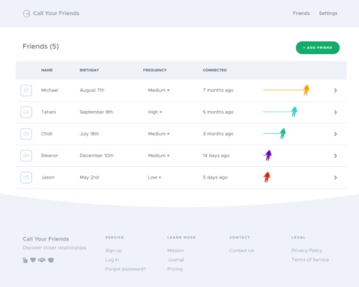Open the Sign up footer link

(x=114, y=251)
